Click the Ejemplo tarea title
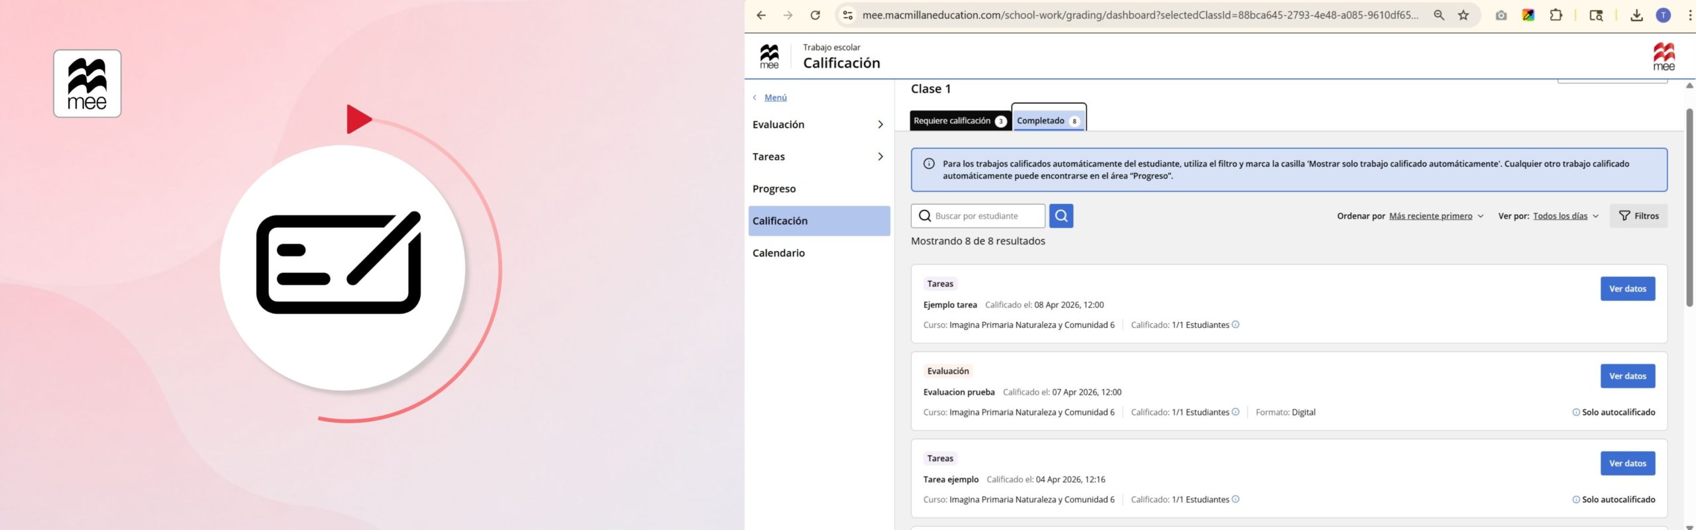The image size is (1696, 530). pyautogui.click(x=950, y=305)
